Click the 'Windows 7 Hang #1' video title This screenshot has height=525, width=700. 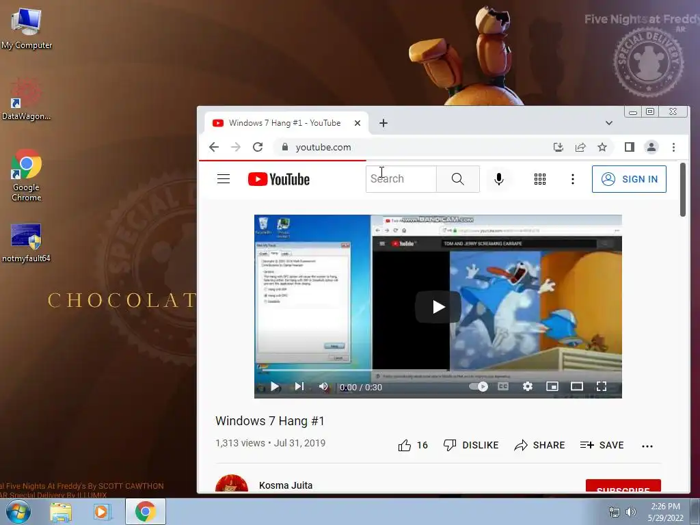(269, 421)
